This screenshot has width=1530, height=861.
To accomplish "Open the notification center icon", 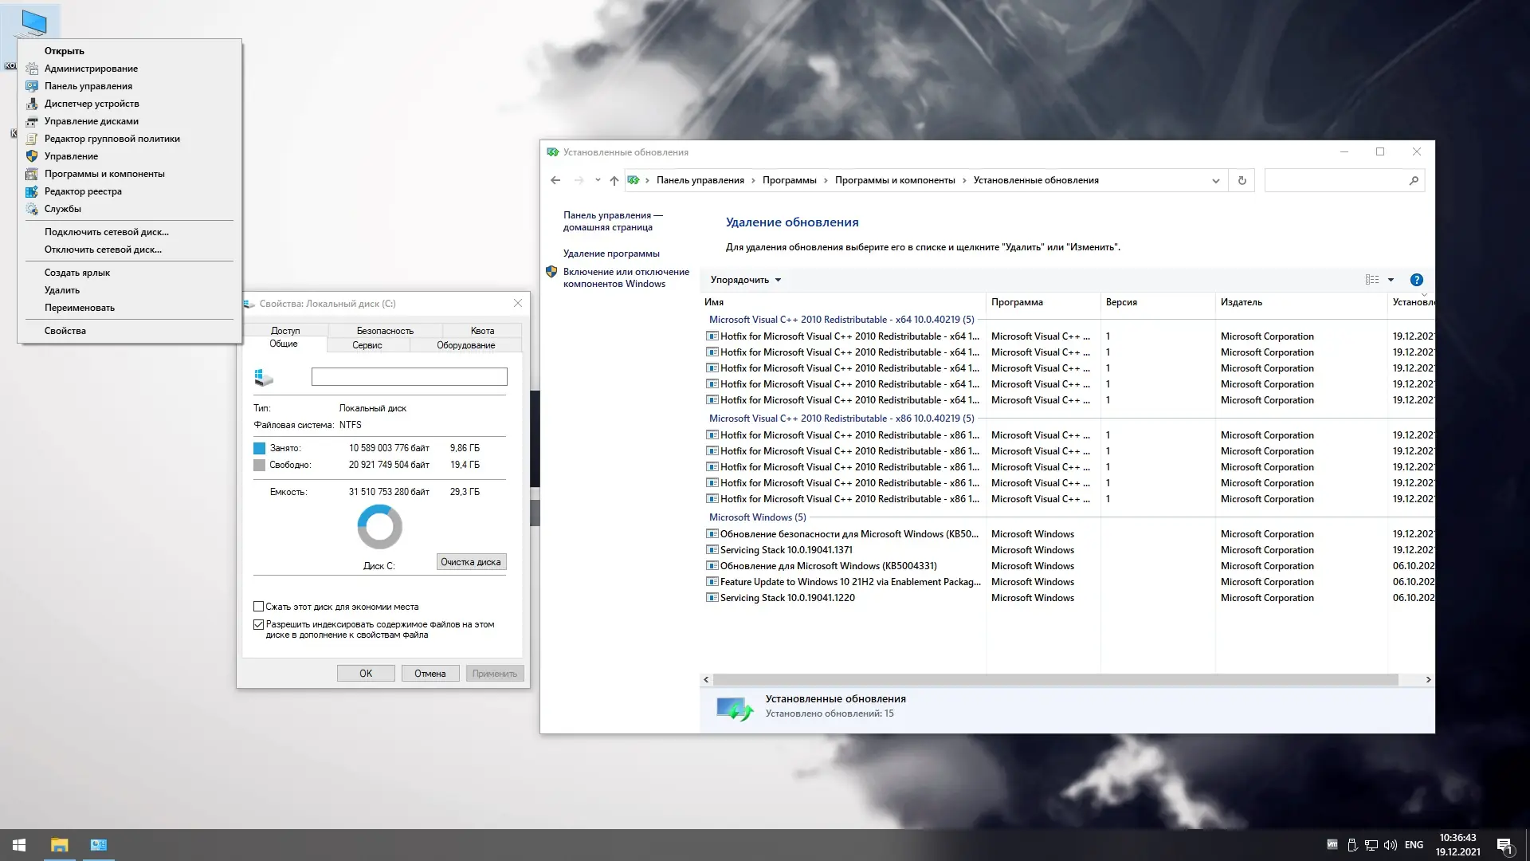I will (x=1504, y=844).
